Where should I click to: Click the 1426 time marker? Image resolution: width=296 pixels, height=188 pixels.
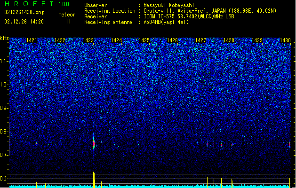point(173,40)
